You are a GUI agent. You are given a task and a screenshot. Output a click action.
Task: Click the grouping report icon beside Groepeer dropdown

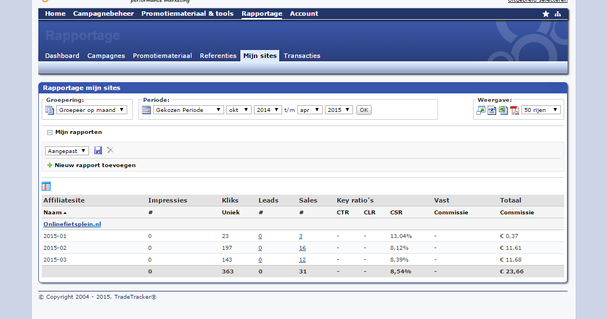click(50, 110)
